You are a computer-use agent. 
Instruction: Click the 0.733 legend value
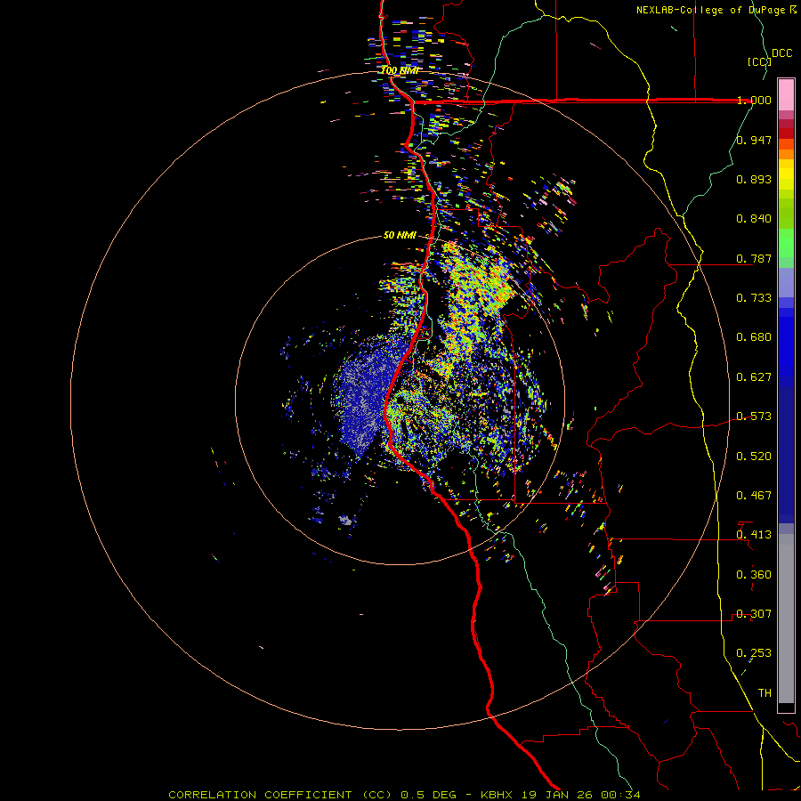(x=754, y=298)
